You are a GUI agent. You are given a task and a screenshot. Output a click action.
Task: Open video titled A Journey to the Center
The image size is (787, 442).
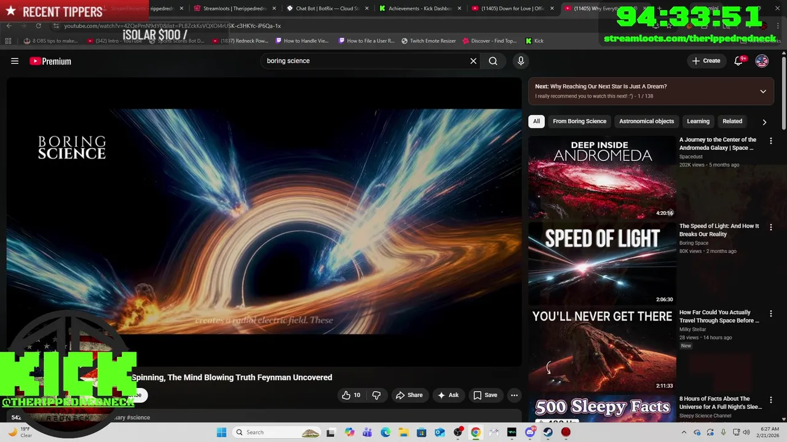pos(718,144)
